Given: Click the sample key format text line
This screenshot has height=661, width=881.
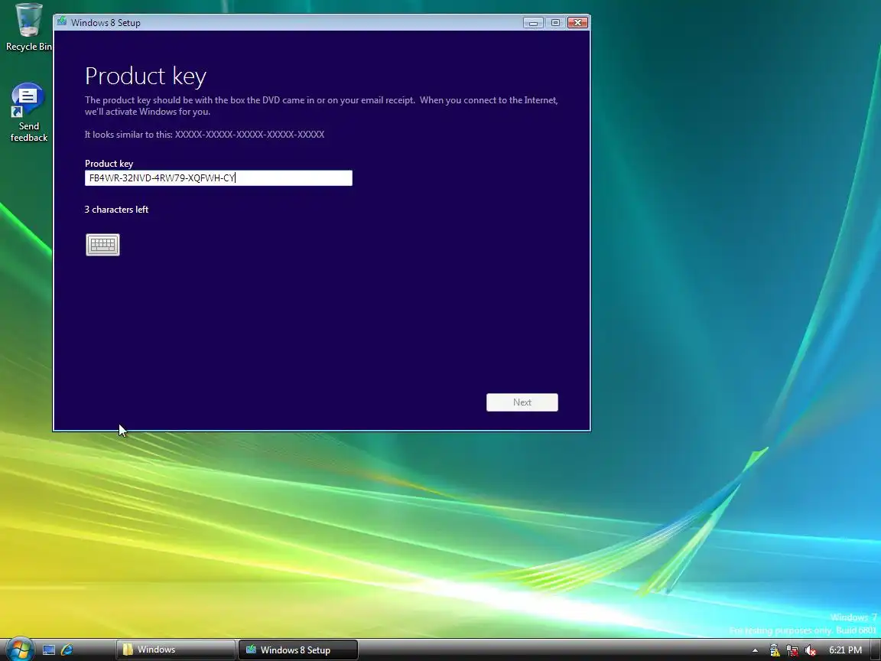Looking at the screenshot, I should [204, 135].
